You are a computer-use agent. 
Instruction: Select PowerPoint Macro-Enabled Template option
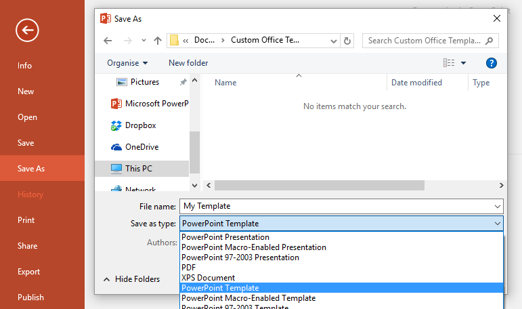click(248, 298)
